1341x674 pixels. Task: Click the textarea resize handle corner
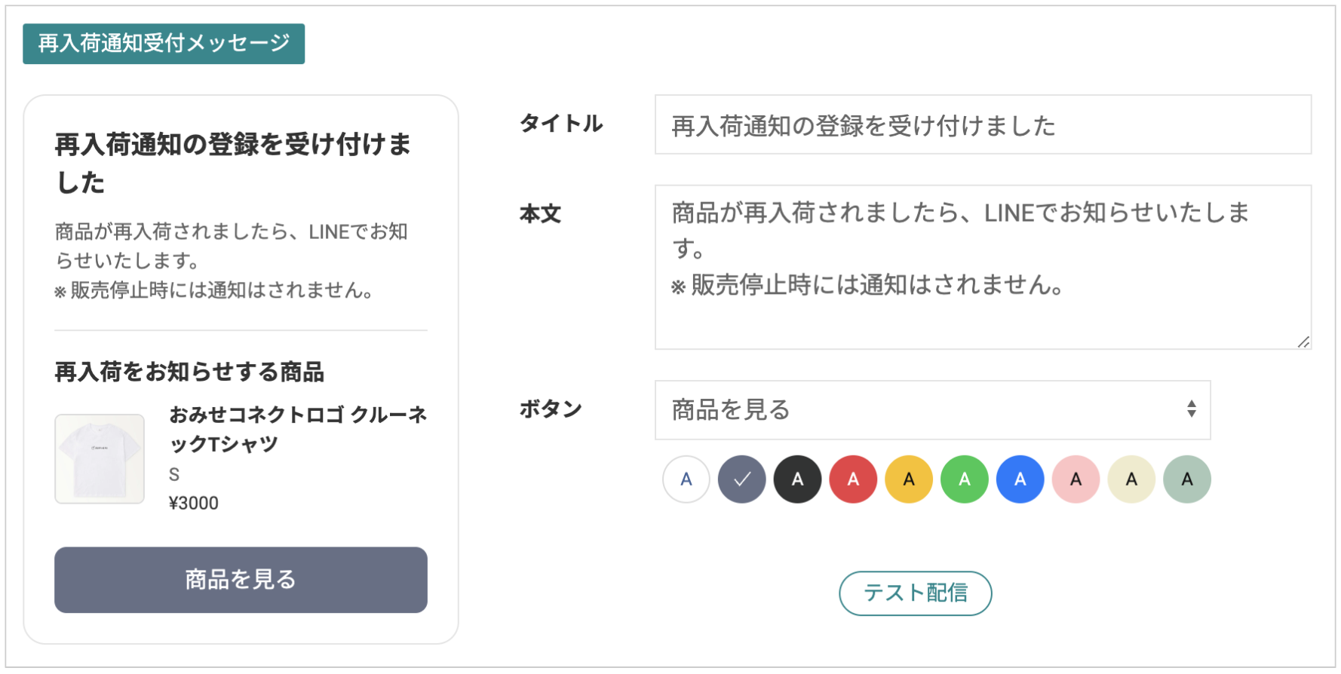(1303, 342)
